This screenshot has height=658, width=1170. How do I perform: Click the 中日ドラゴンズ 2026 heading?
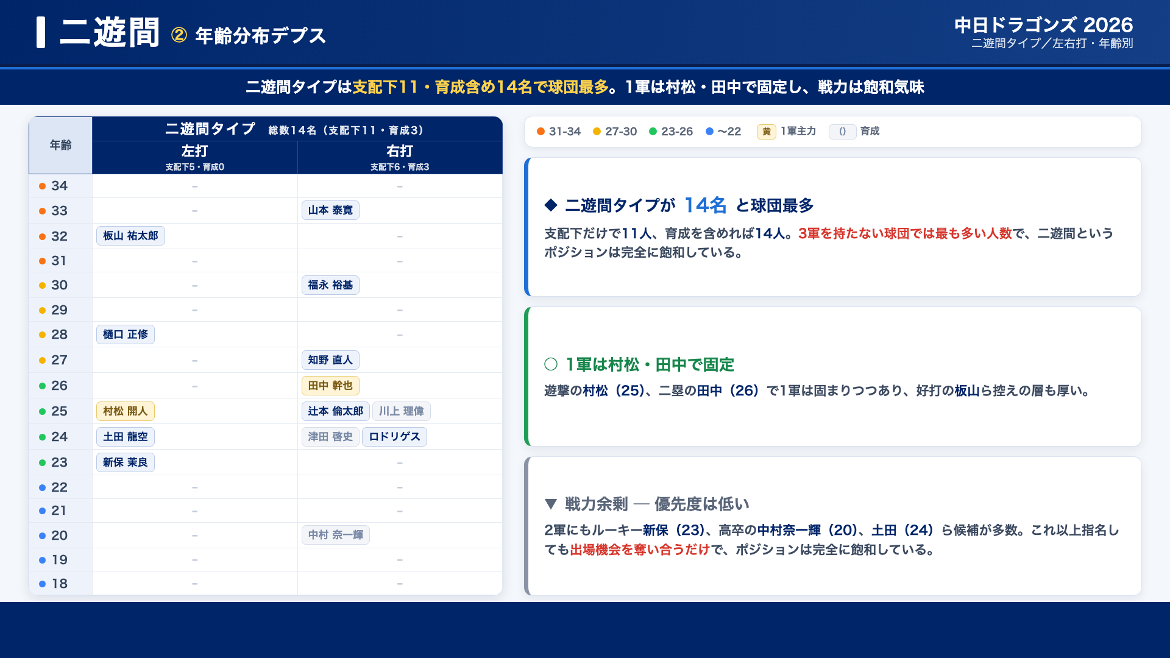pyautogui.click(x=1043, y=24)
